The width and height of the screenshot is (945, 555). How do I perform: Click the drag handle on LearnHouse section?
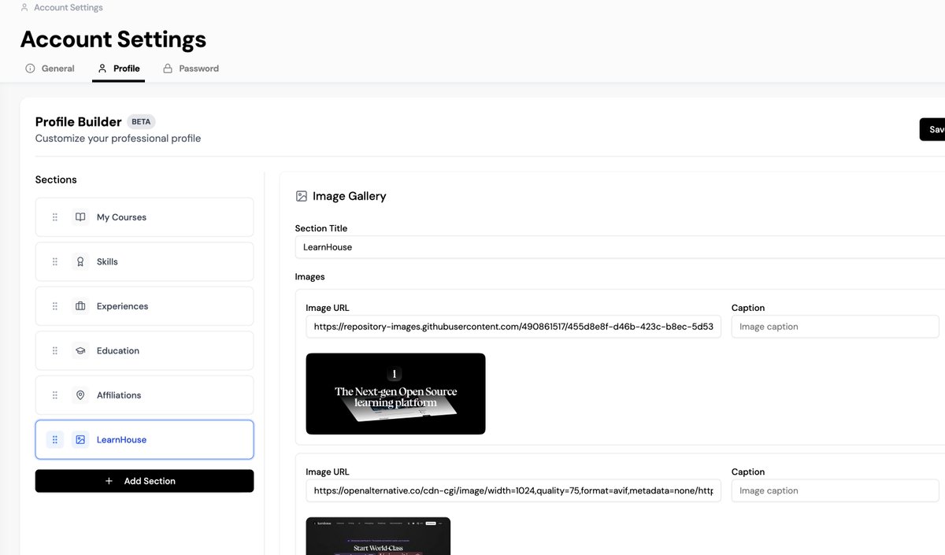point(55,439)
